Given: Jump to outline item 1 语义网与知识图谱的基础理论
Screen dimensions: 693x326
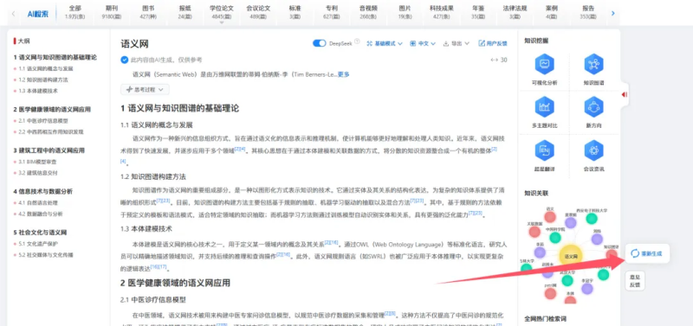Looking at the screenshot, I should click(x=55, y=57).
